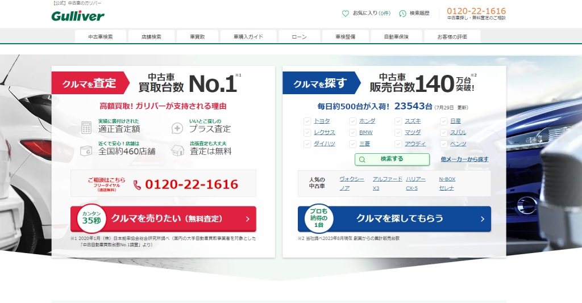Click the ホンダ maker link

pyautogui.click(x=368, y=121)
